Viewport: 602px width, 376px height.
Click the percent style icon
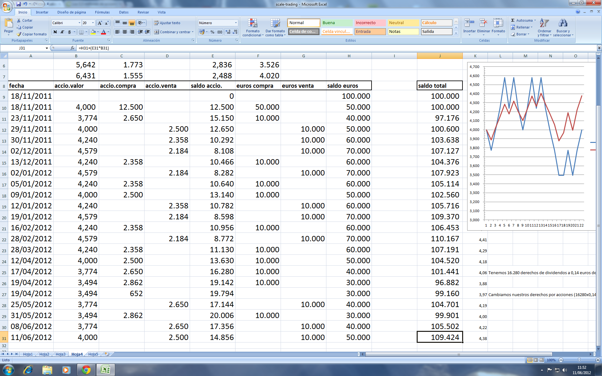point(212,32)
